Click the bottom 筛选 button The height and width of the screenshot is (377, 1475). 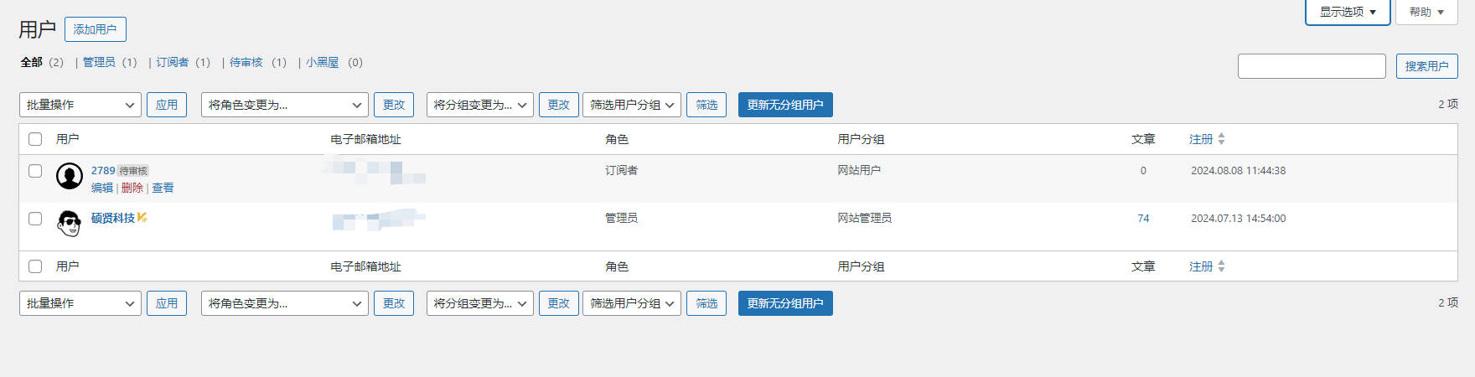point(706,303)
